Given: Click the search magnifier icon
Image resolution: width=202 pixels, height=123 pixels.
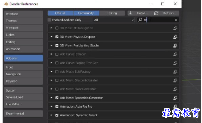Looking at the screenshot, I should [x=140, y=20].
